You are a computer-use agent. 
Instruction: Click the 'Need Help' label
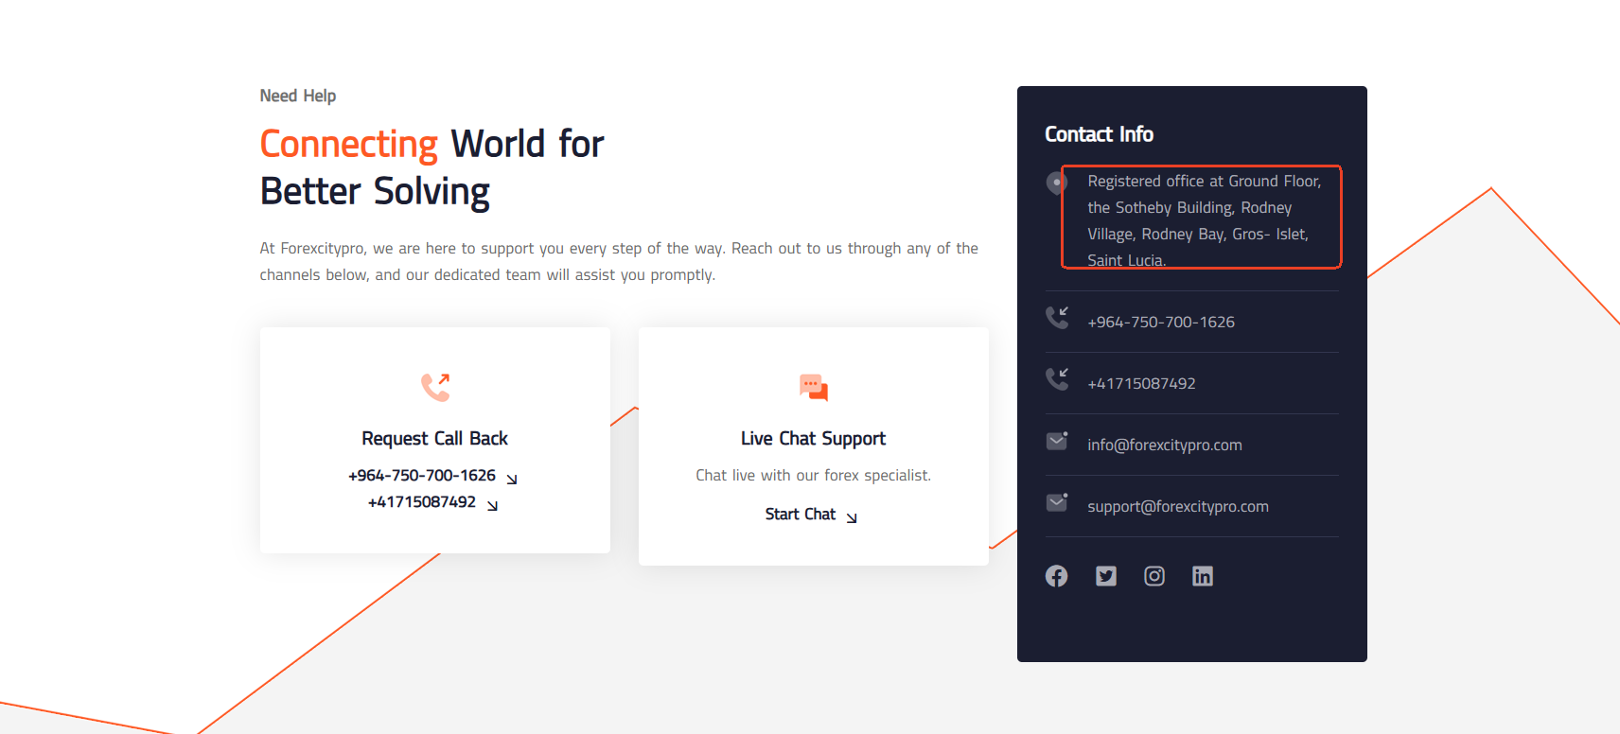click(x=298, y=96)
